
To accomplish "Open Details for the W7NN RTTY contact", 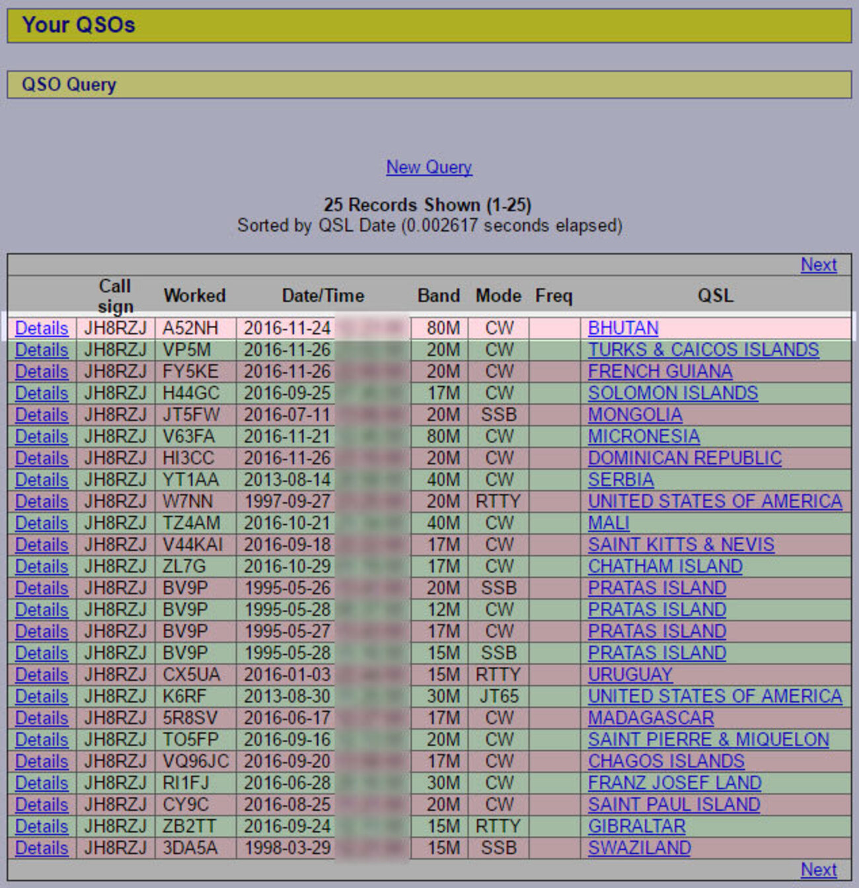I will click(41, 502).
